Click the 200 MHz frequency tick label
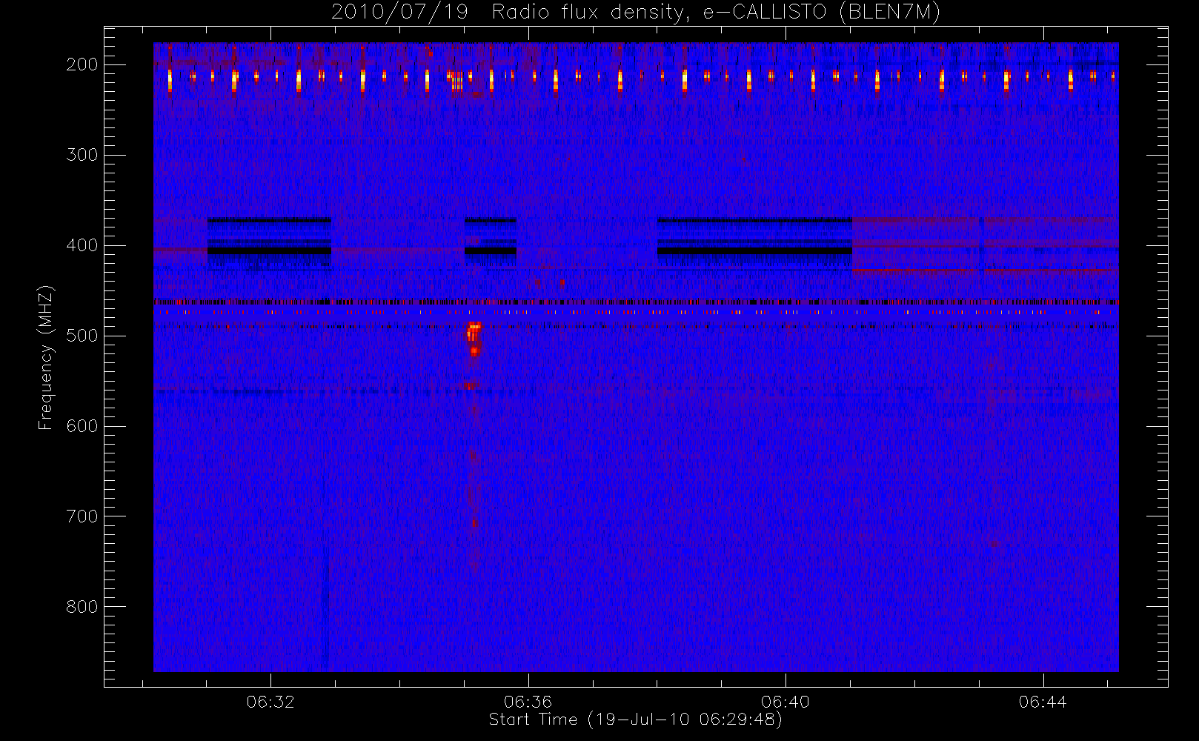The height and width of the screenshot is (741, 1199). [x=82, y=64]
